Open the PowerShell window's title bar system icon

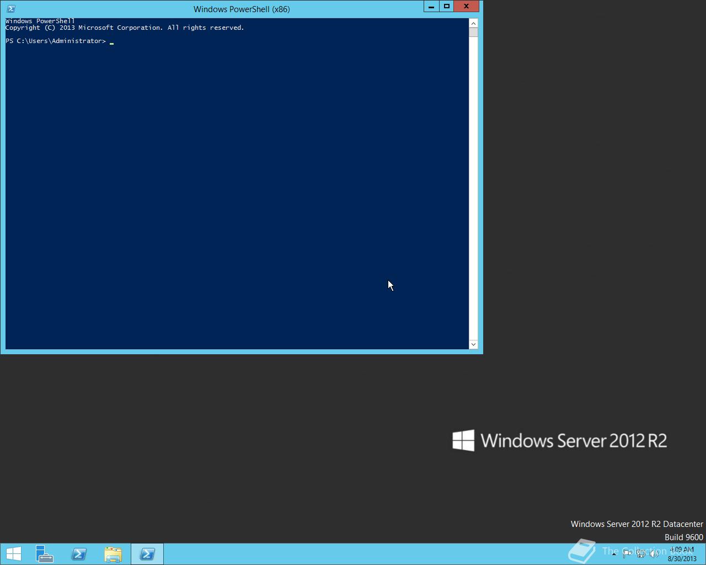pyautogui.click(x=10, y=9)
